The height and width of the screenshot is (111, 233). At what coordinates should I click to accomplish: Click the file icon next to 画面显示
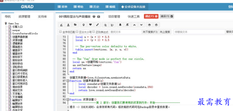(x=10, y=47)
